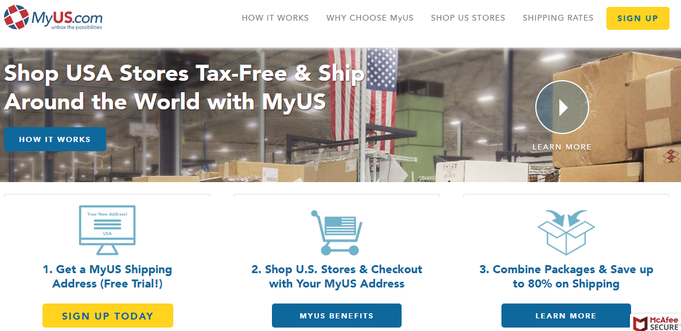Play the Learn More video

point(562,108)
